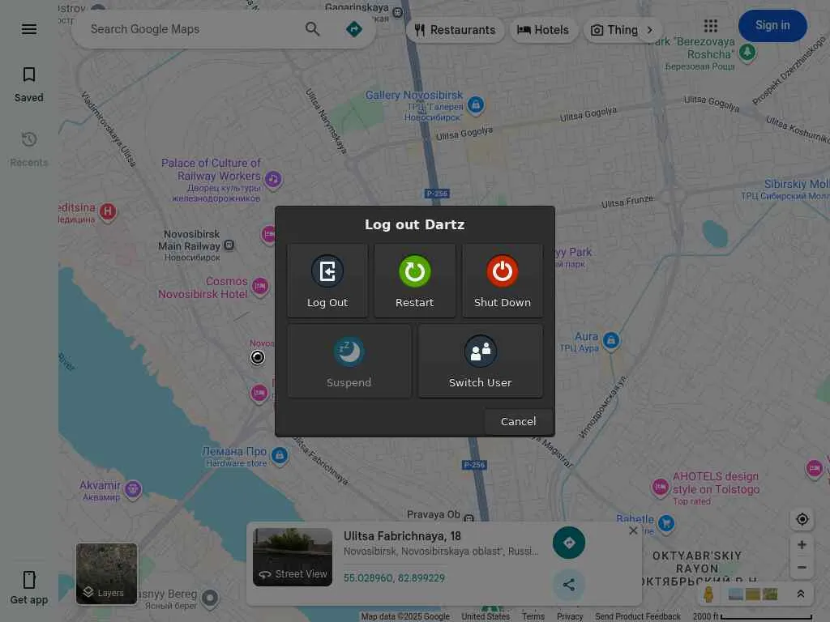
Task: Open Saved places in sidebar
Action: (29, 84)
